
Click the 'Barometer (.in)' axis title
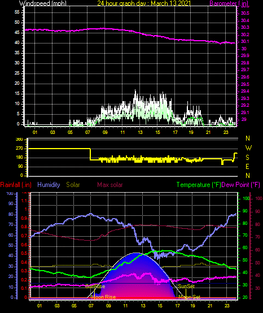tap(229, 3)
